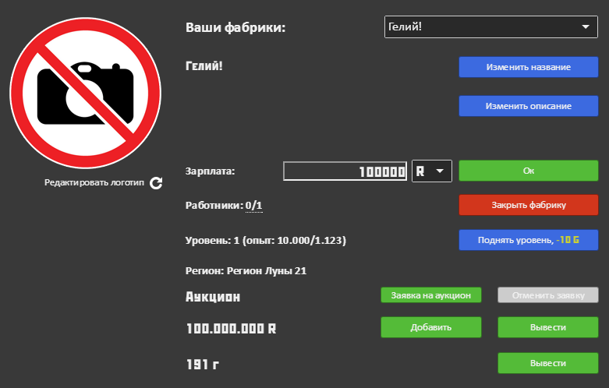
Task: Select the Гелий! factory name heading
Action: 204,66
